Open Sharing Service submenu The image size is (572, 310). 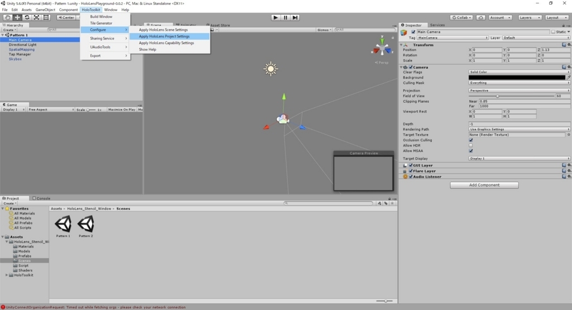[x=105, y=39]
